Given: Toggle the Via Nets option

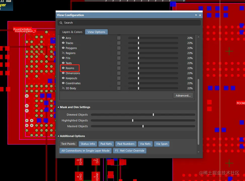Looking at the screenshot, I should (145, 144).
